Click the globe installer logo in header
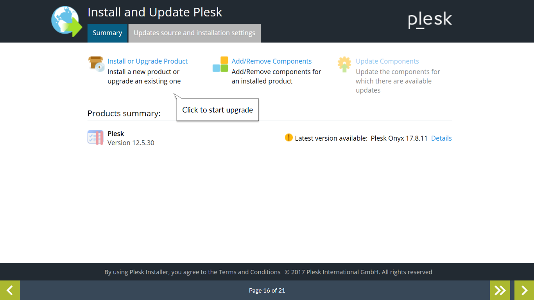Viewport: 534px width, 300px height. point(66,21)
